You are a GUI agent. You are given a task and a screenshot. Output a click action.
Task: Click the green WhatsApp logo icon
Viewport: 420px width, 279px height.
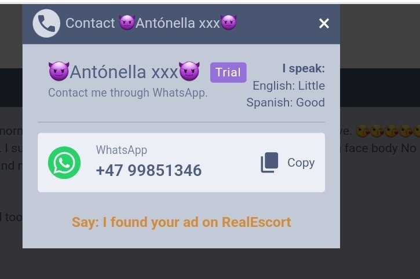click(64, 163)
